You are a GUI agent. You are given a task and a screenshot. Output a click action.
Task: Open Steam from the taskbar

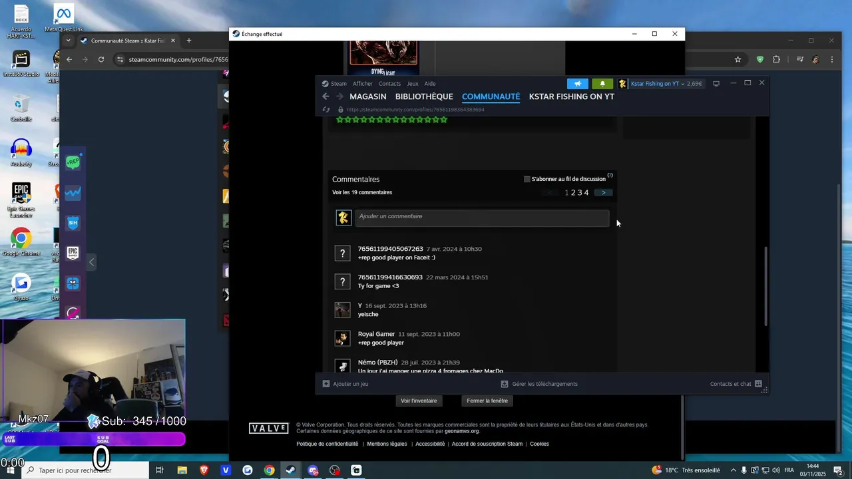point(291,470)
